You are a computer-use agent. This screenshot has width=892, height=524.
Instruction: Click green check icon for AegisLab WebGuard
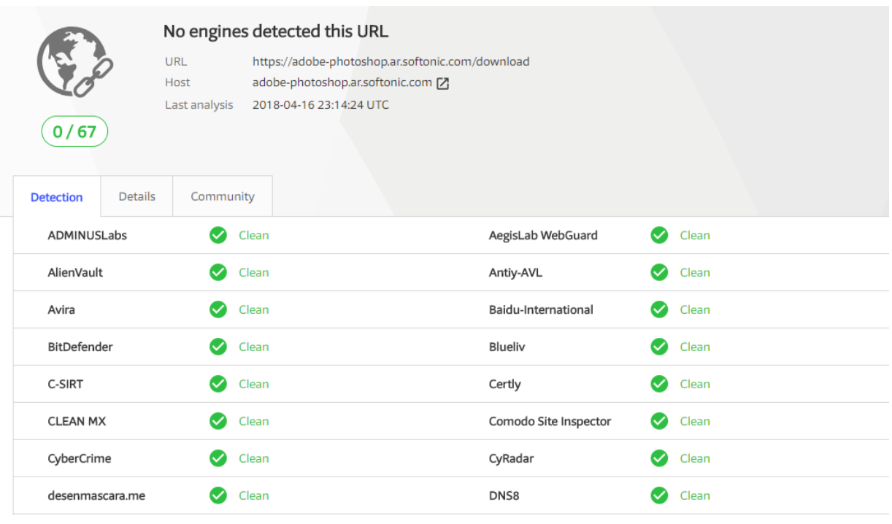point(659,235)
